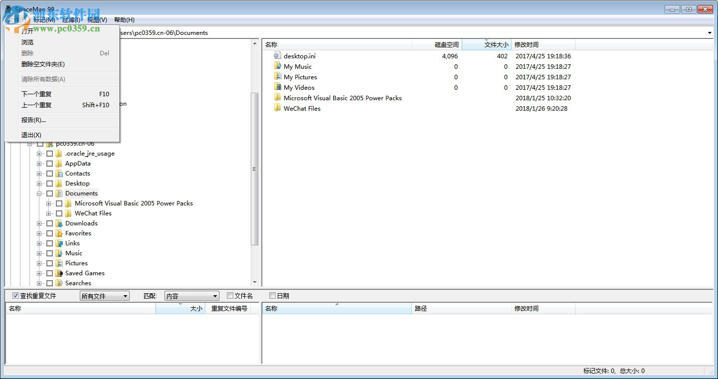718x379 pixels.
Task: Enable the 日期 match checkbox
Action: pos(272,296)
